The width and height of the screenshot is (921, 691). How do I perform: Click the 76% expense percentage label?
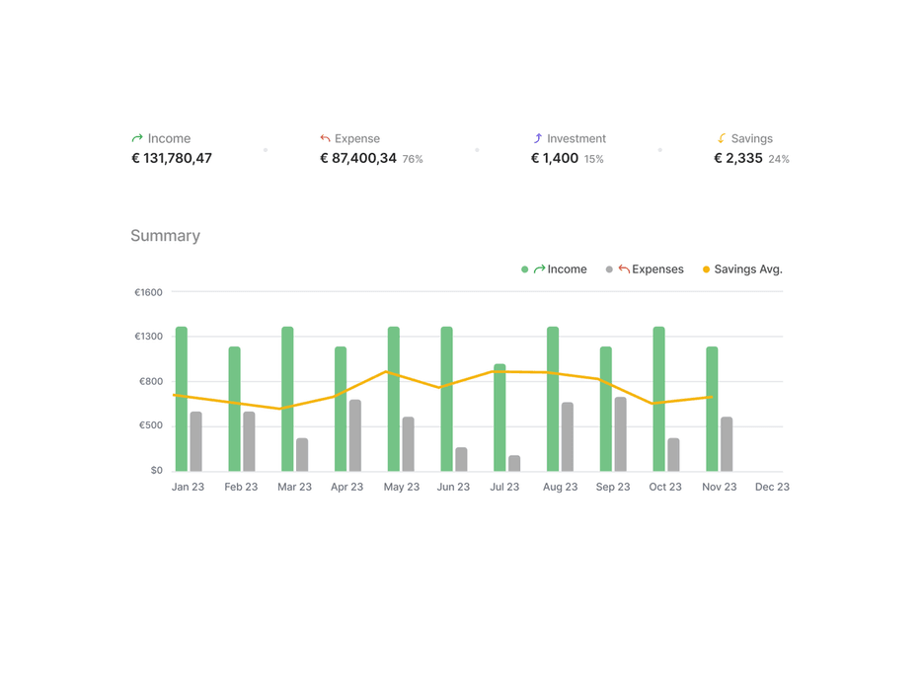click(x=413, y=159)
